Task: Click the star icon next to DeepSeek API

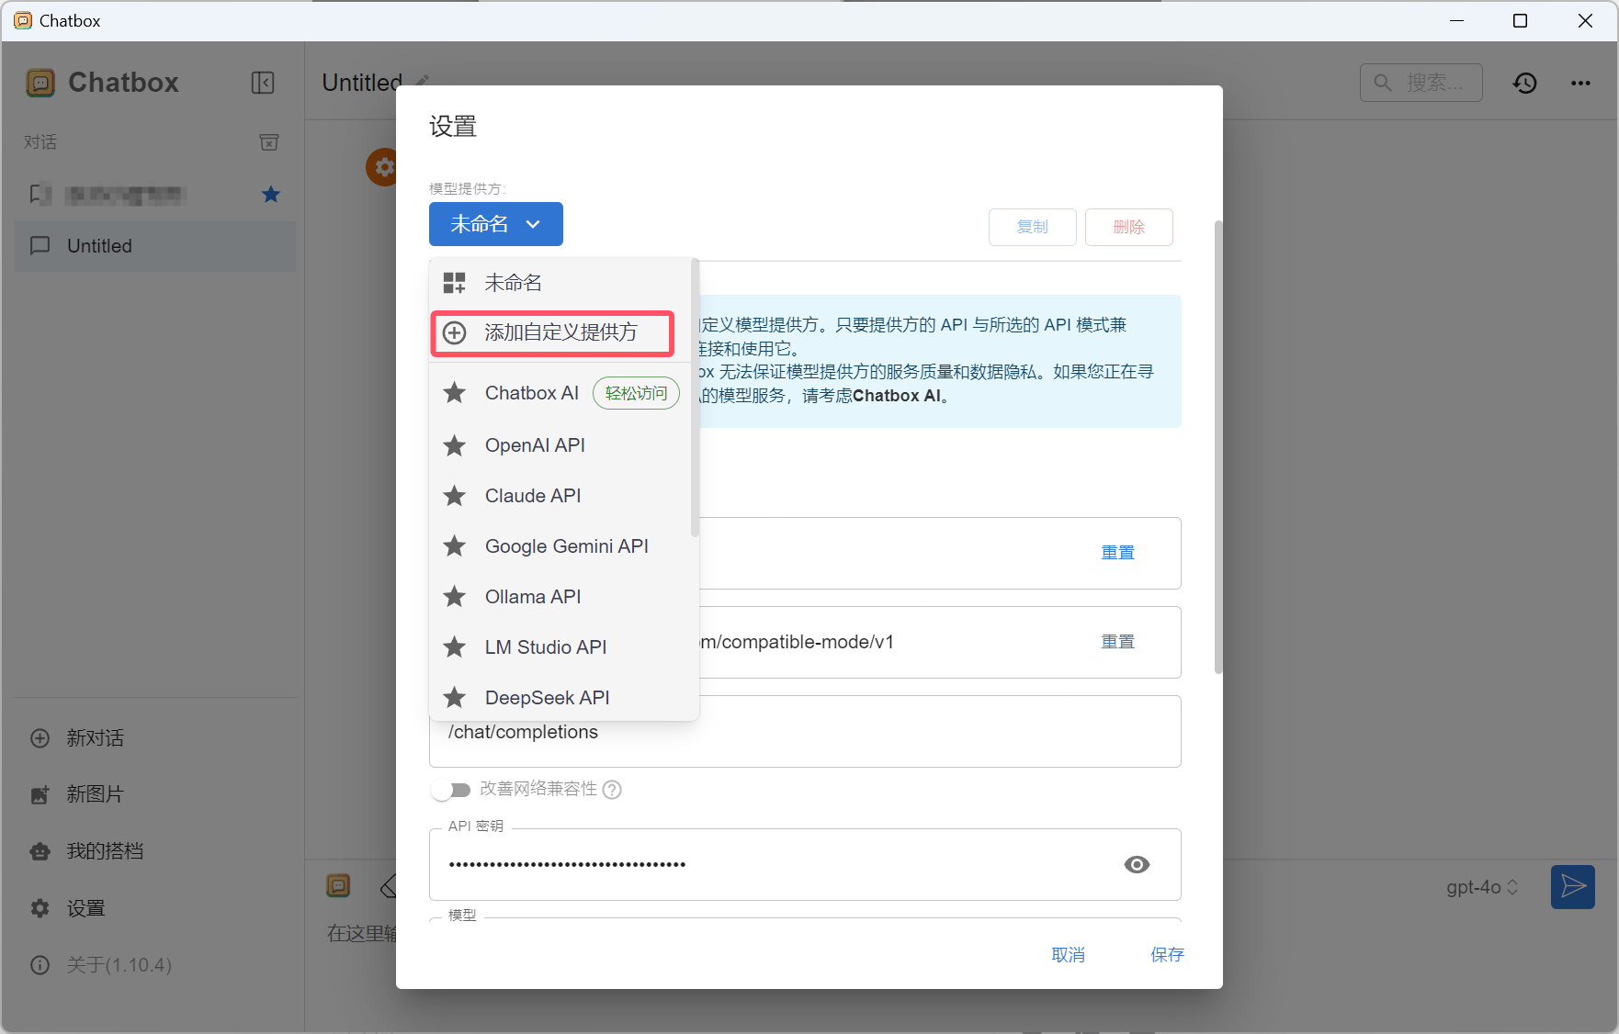Action: click(455, 698)
